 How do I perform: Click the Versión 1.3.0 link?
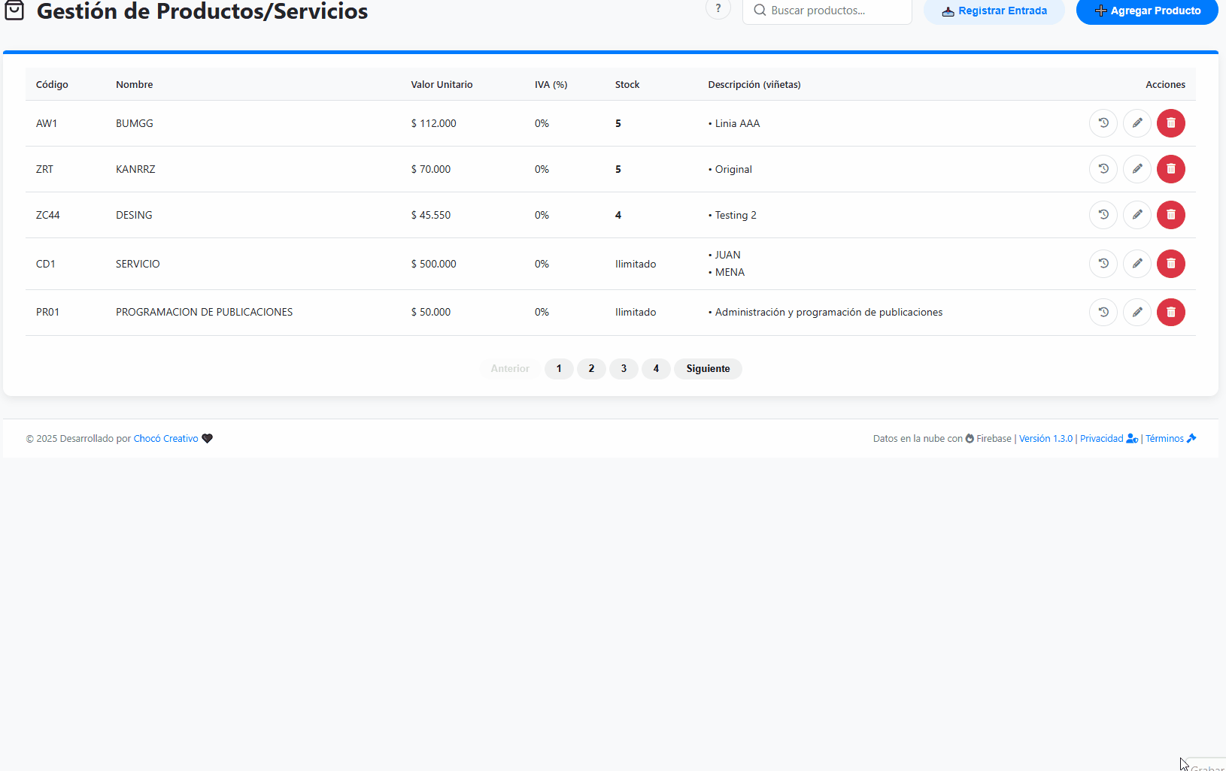coord(1045,439)
